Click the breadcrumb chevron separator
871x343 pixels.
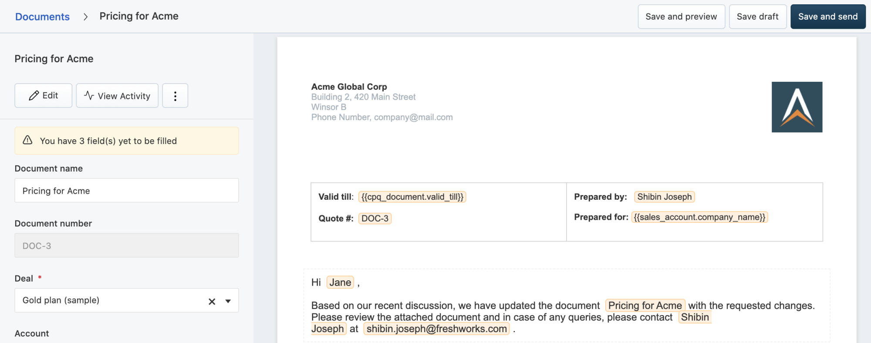(85, 17)
